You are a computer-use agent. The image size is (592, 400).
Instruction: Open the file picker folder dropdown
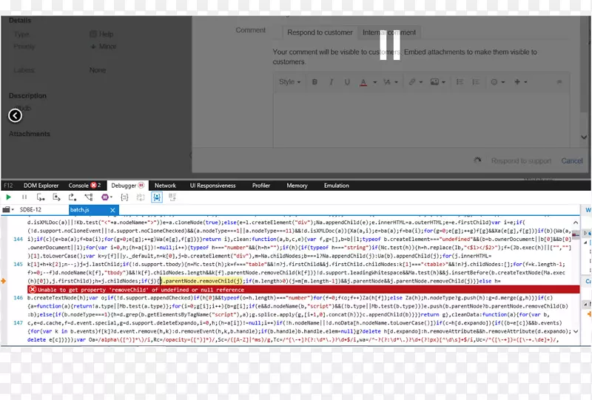9,210
